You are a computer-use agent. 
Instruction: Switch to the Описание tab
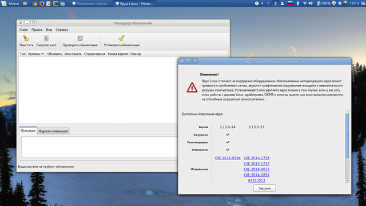[x=28, y=130]
